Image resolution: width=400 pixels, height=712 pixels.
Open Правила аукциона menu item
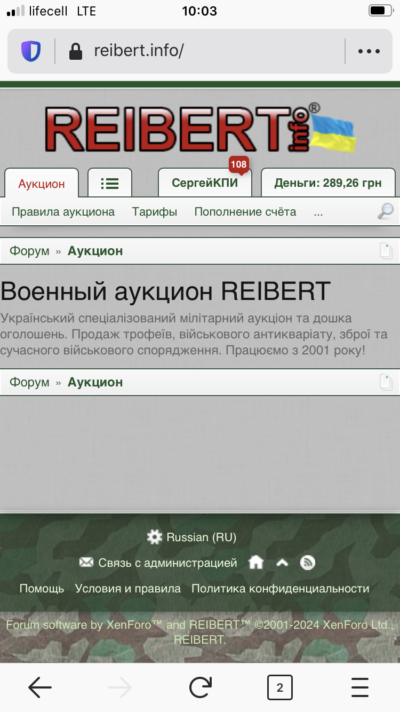coord(63,212)
